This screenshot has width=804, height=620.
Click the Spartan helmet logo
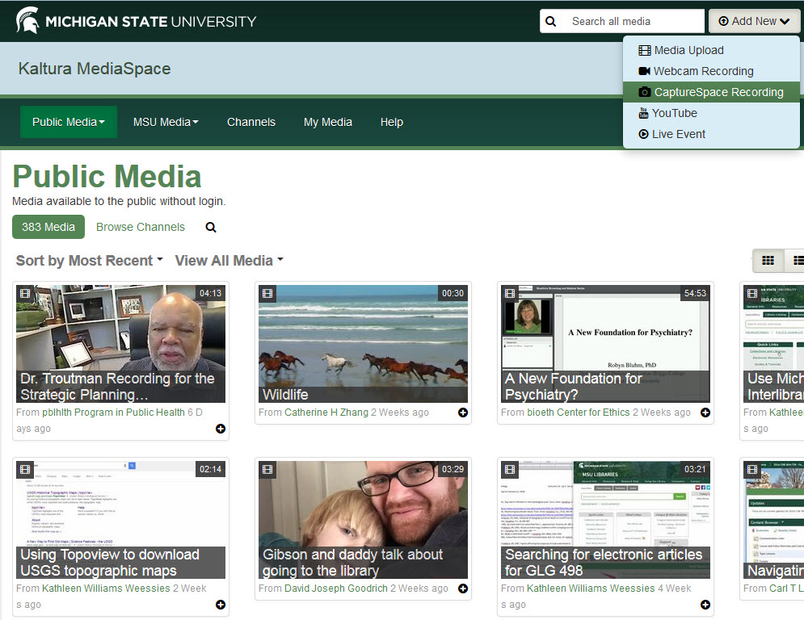[27, 20]
